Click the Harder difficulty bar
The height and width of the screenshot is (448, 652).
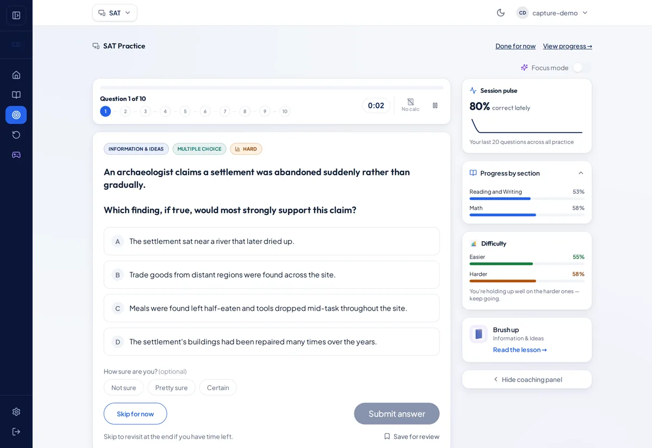pos(527,281)
